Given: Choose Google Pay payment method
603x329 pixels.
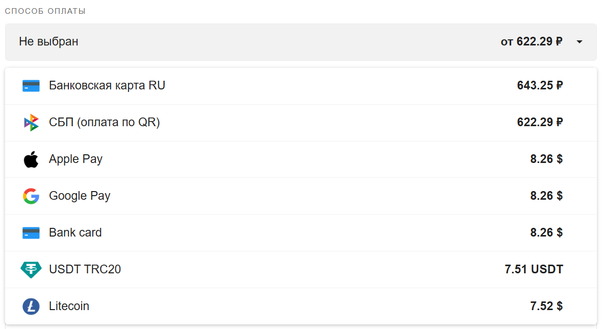Looking at the screenshot, I should pos(300,196).
